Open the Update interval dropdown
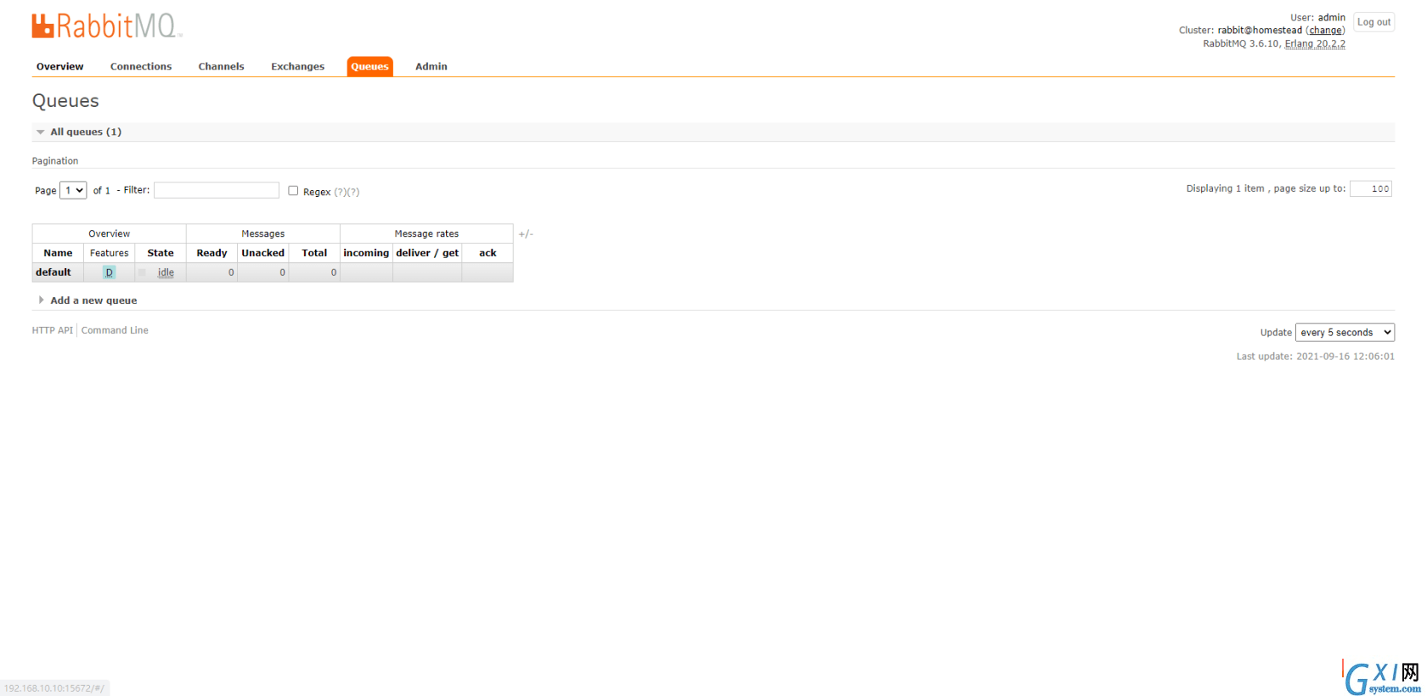The width and height of the screenshot is (1427, 696). (x=1345, y=333)
